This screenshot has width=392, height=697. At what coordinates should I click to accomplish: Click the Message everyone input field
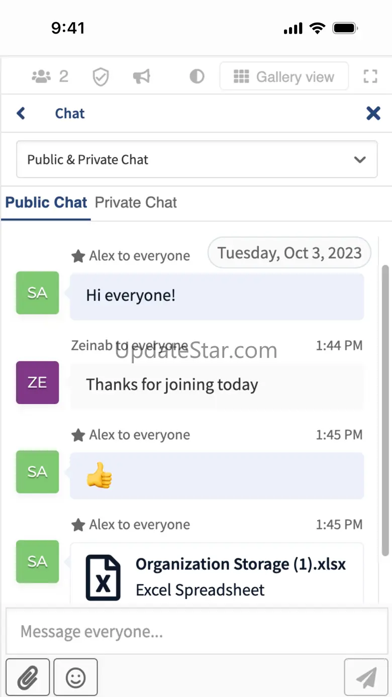pyautogui.click(x=196, y=632)
